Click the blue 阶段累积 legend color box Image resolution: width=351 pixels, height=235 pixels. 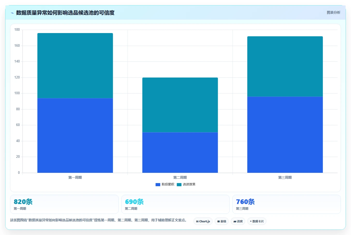tap(158, 184)
